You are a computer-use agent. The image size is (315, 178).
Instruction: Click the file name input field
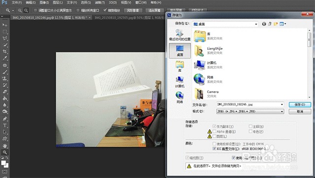point(248,105)
